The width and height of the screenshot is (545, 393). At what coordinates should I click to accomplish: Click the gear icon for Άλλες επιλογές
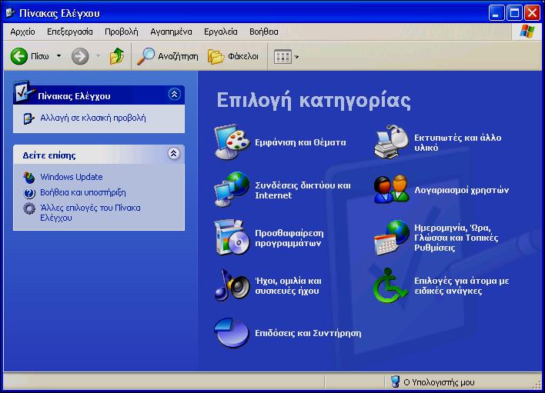pyautogui.click(x=29, y=208)
